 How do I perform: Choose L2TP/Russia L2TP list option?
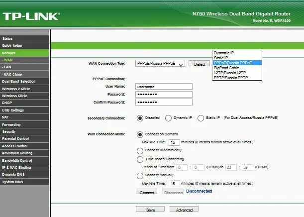pyautogui.click(x=237, y=73)
